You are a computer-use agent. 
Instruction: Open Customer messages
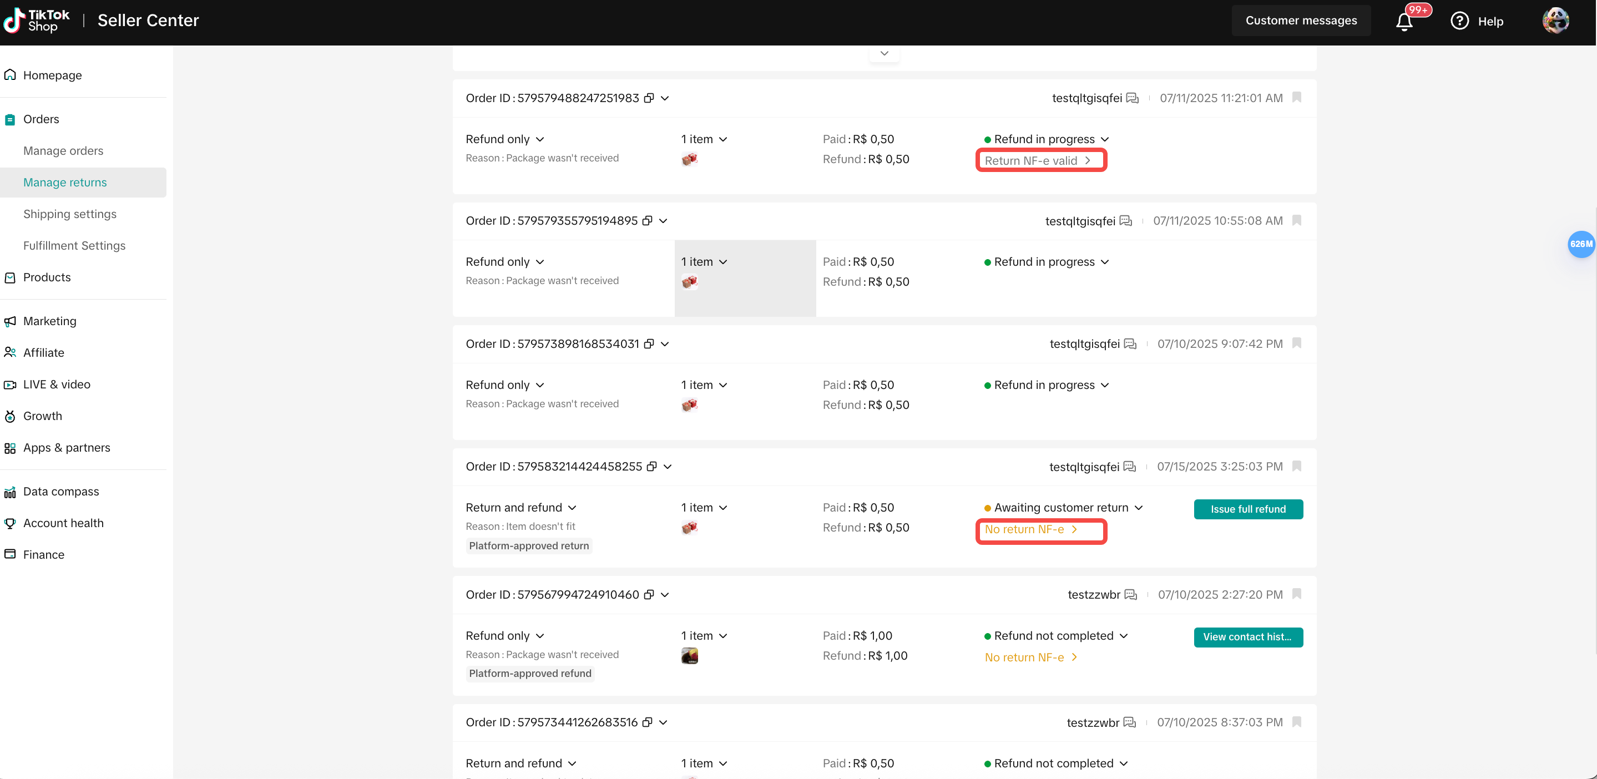click(1301, 21)
